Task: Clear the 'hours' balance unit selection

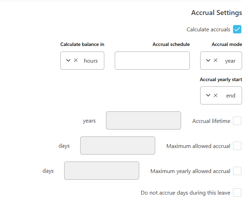Action: 76,61
